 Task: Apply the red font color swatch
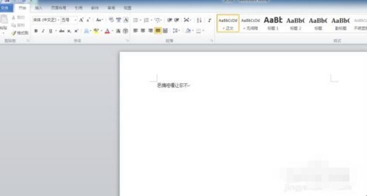[107, 31]
